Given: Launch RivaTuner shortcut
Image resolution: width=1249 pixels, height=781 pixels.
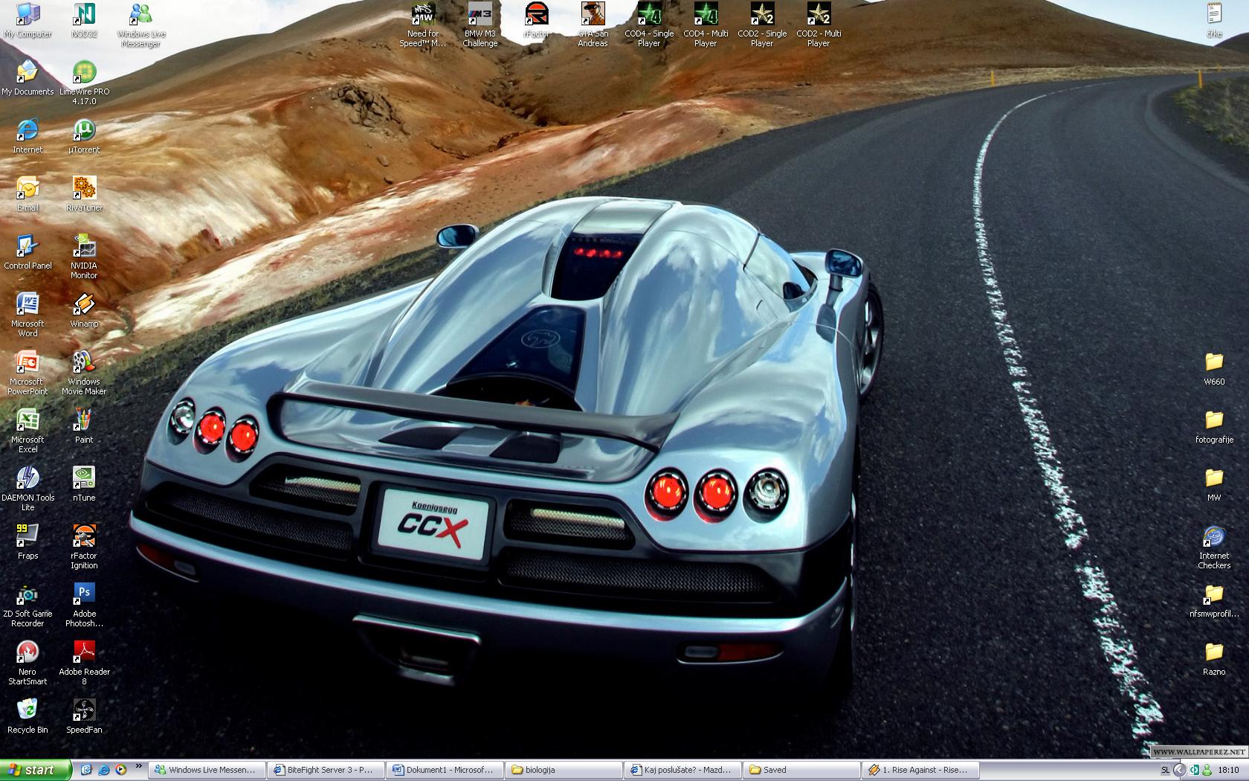Looking at the screenshot, I should (84, 194).
